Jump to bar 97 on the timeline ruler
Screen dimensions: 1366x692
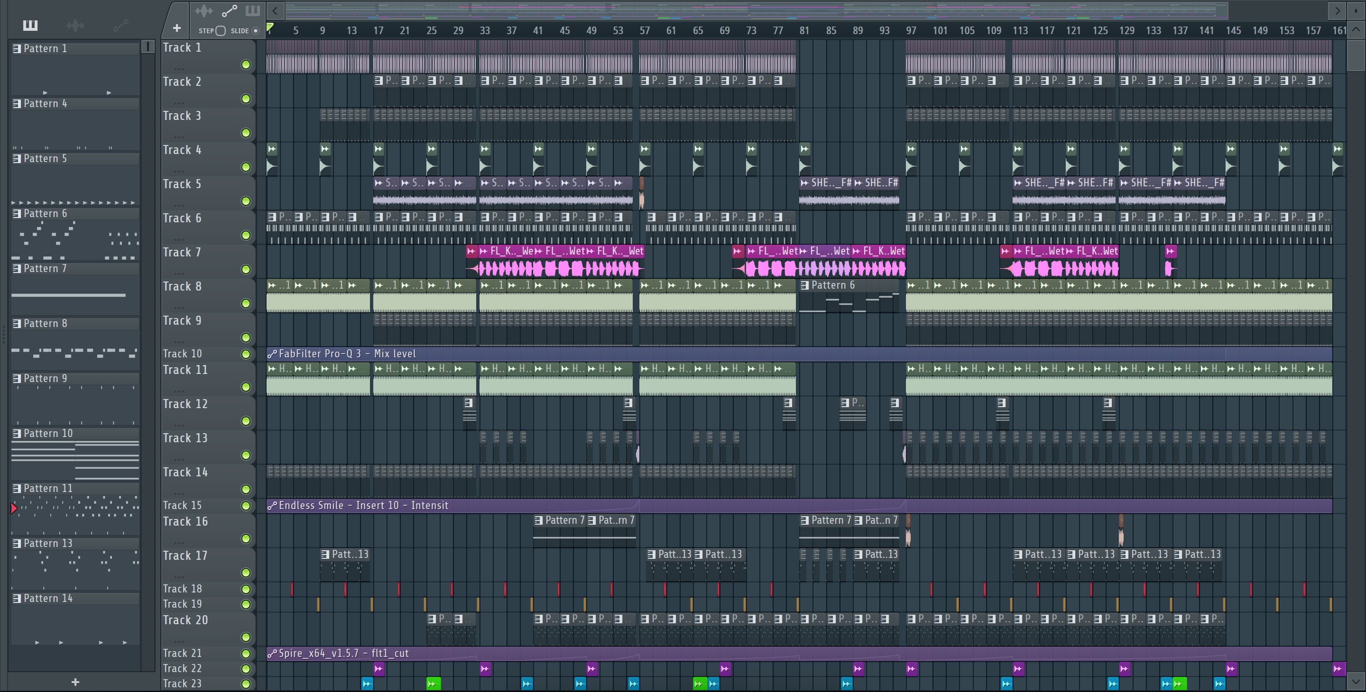pyautogui.click(x=911, y=31)
